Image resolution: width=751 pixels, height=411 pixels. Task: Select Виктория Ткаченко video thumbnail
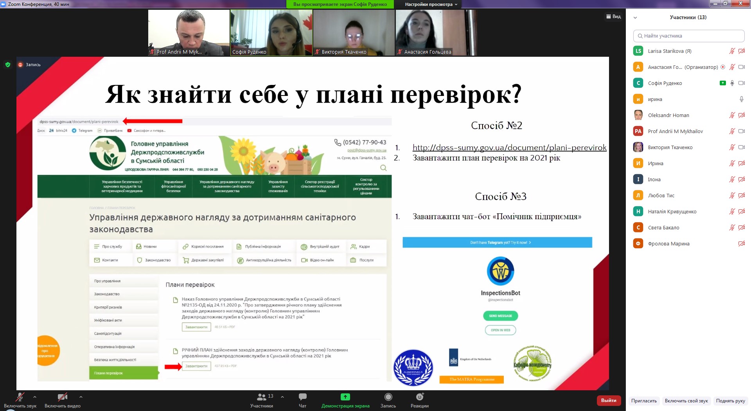point(354,33)
